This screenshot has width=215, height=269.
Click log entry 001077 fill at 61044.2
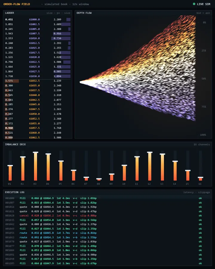108,246
